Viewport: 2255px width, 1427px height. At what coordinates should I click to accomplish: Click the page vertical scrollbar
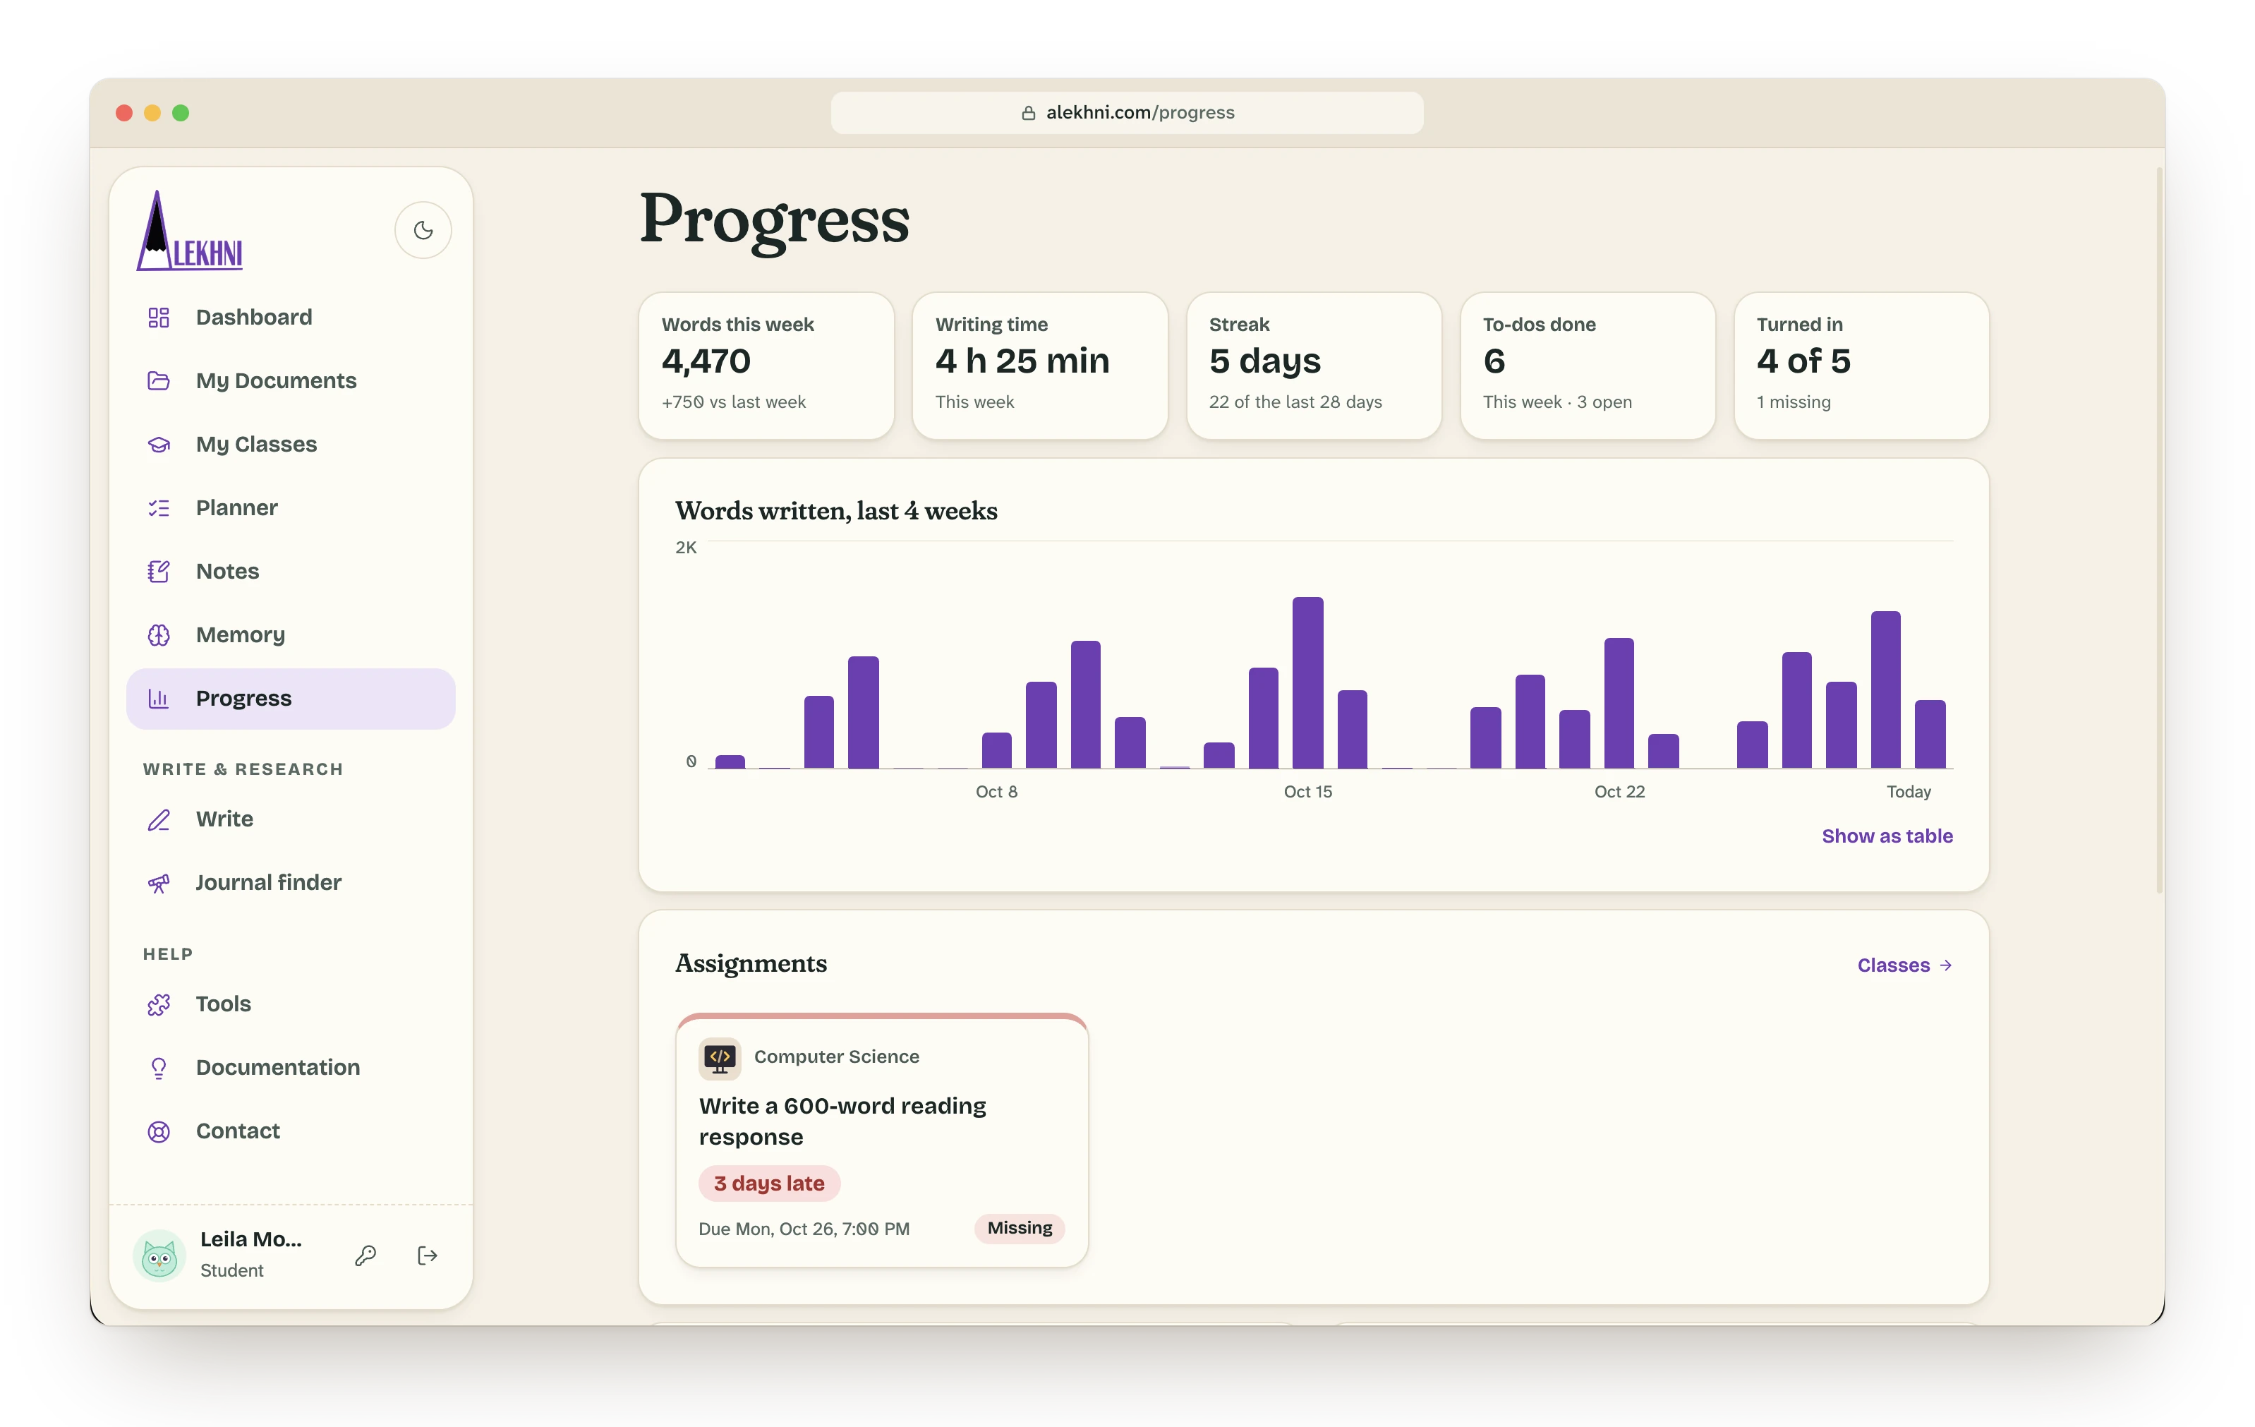point(2160,530)
